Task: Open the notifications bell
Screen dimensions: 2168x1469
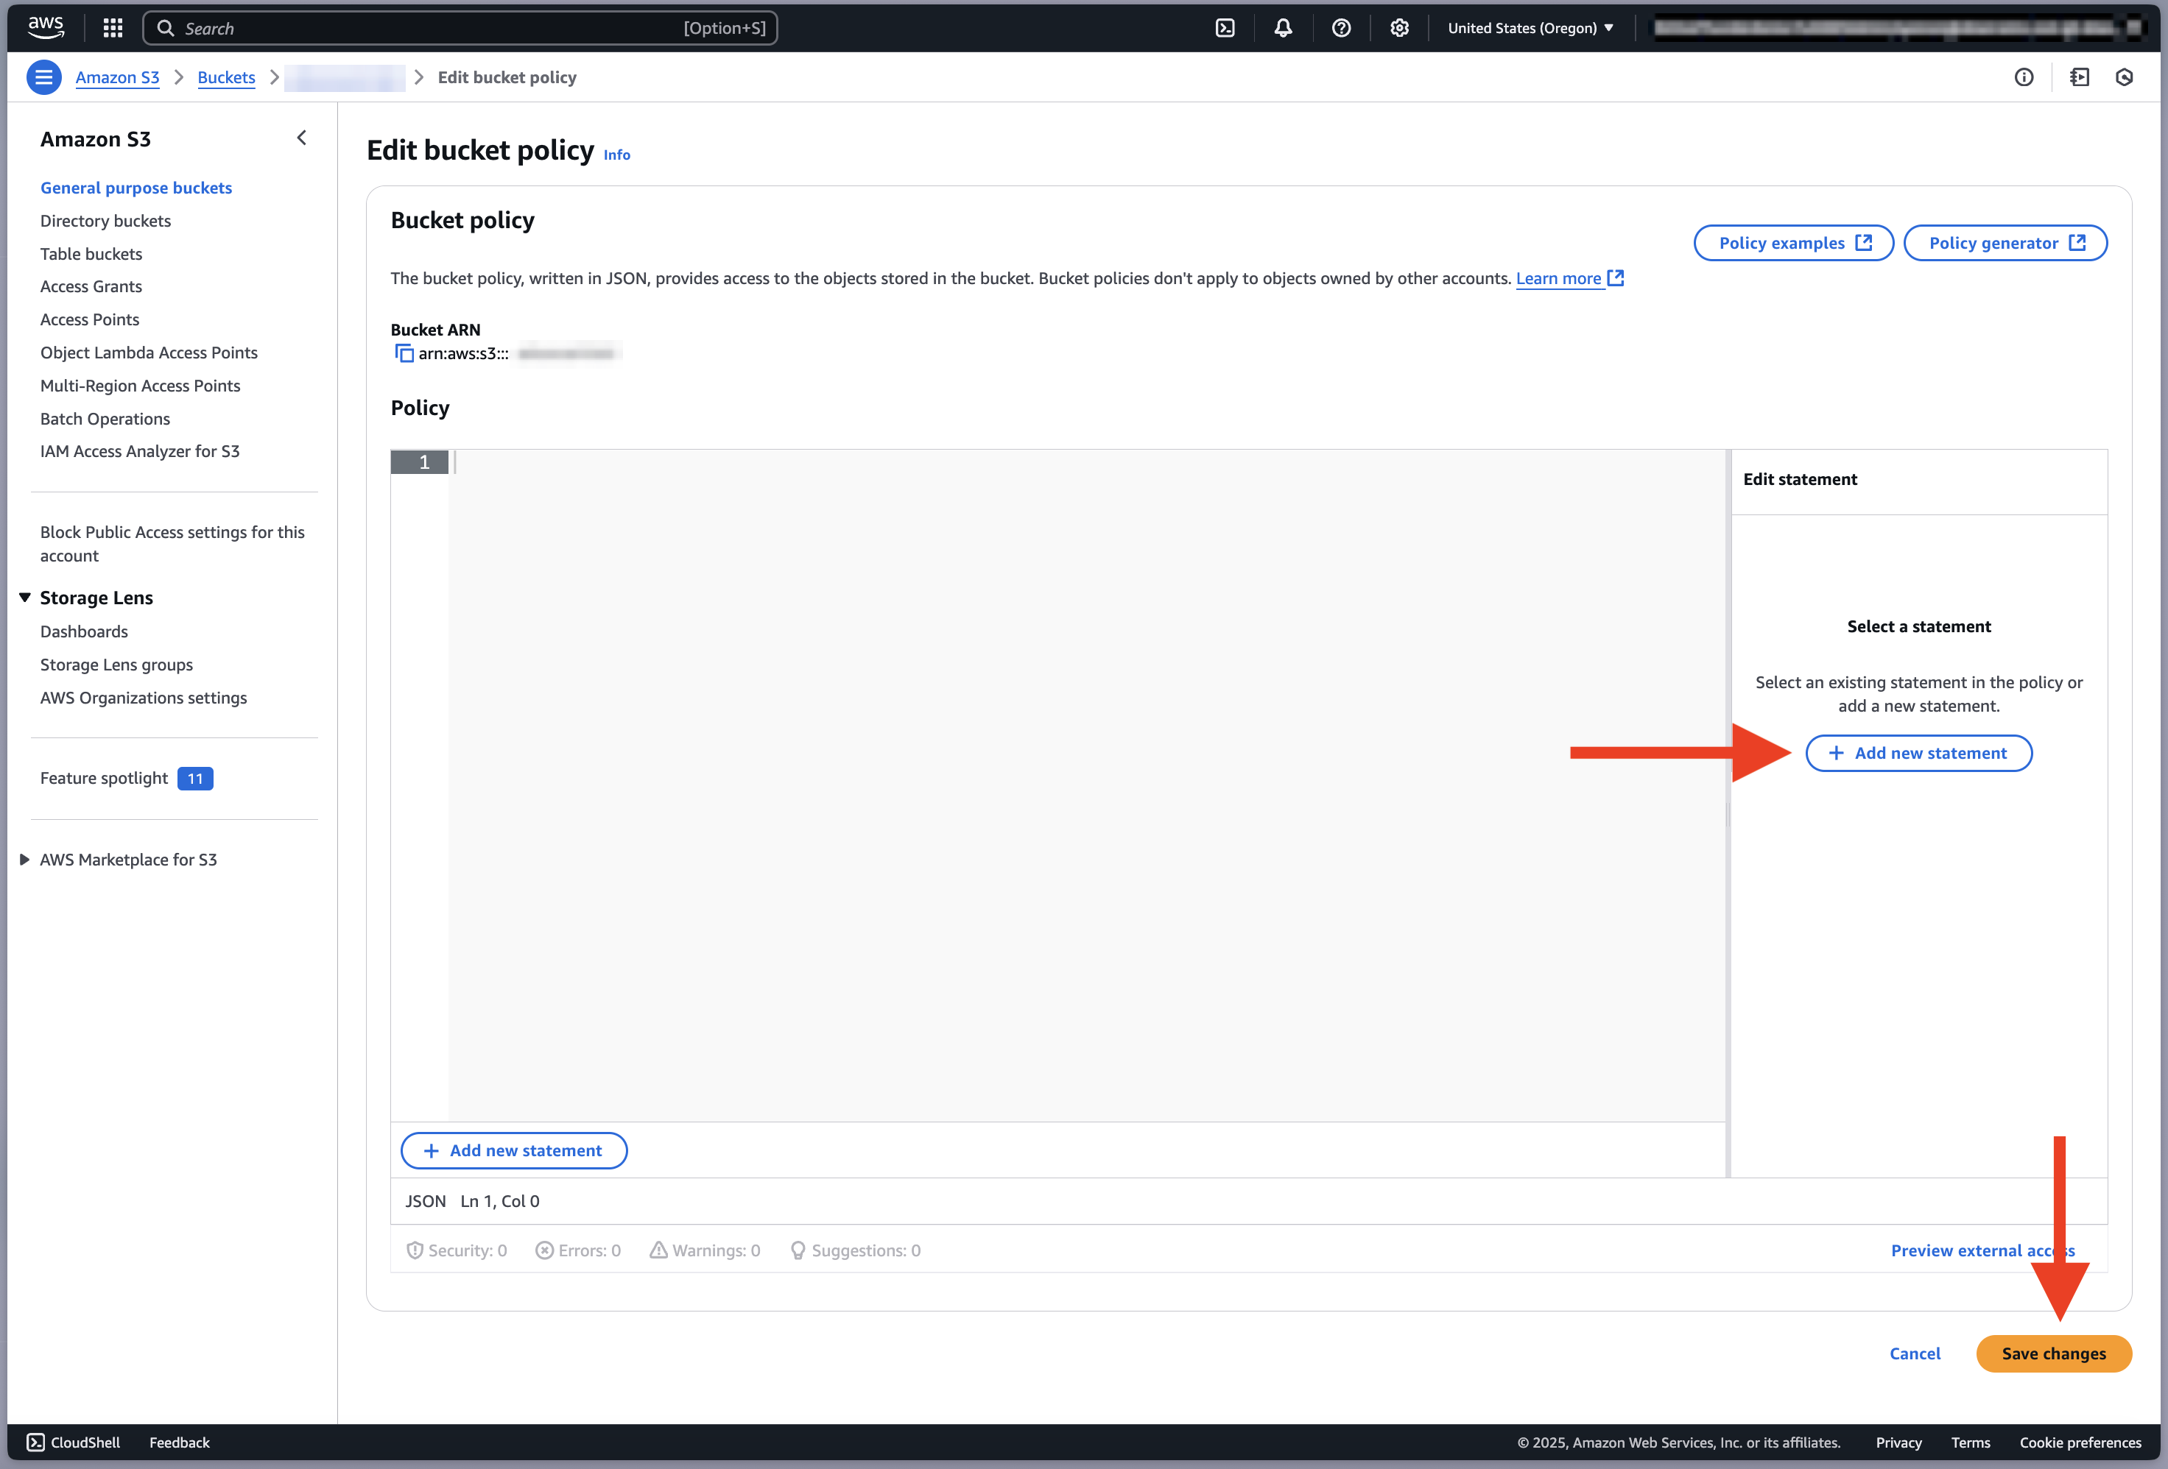Action: pyautogui.click(x=1283, y=28)
